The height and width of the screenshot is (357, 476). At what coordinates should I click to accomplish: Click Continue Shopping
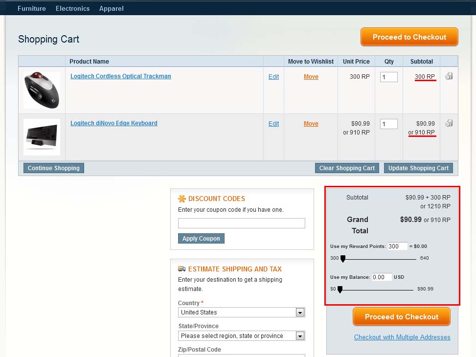click(x=54, y=168)
